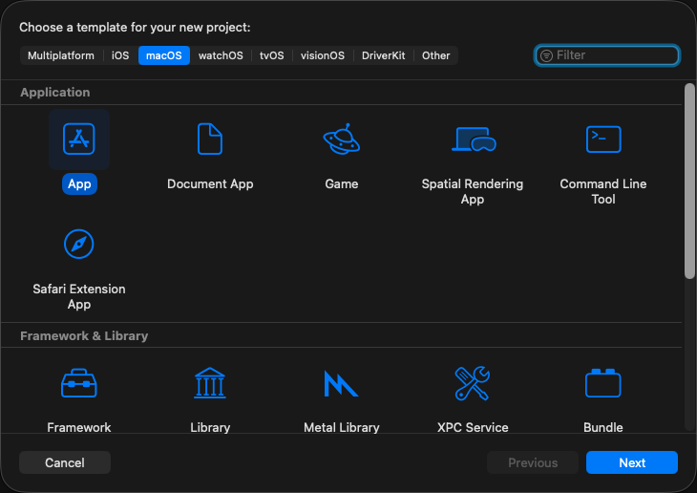Show visionOS templates tab
Image resolution: width=697 pixels, height=493 pixels.
coord(323,55)
